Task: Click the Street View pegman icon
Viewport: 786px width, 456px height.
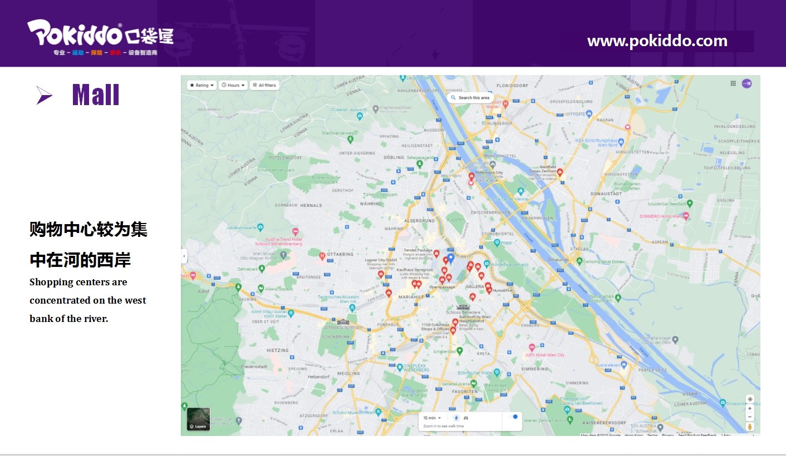Action: click(750, 427)
